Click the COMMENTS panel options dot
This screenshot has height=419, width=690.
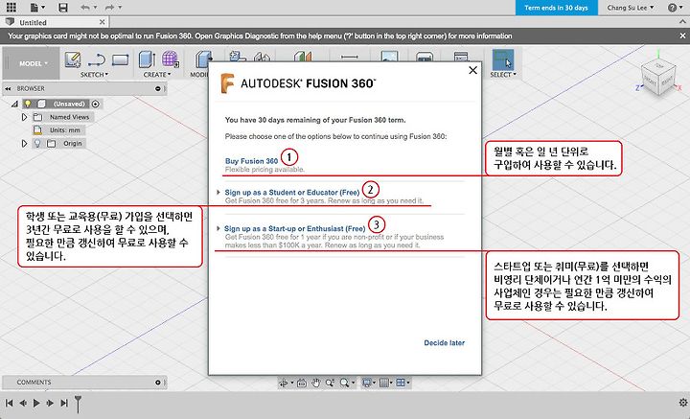coord(157,383)
